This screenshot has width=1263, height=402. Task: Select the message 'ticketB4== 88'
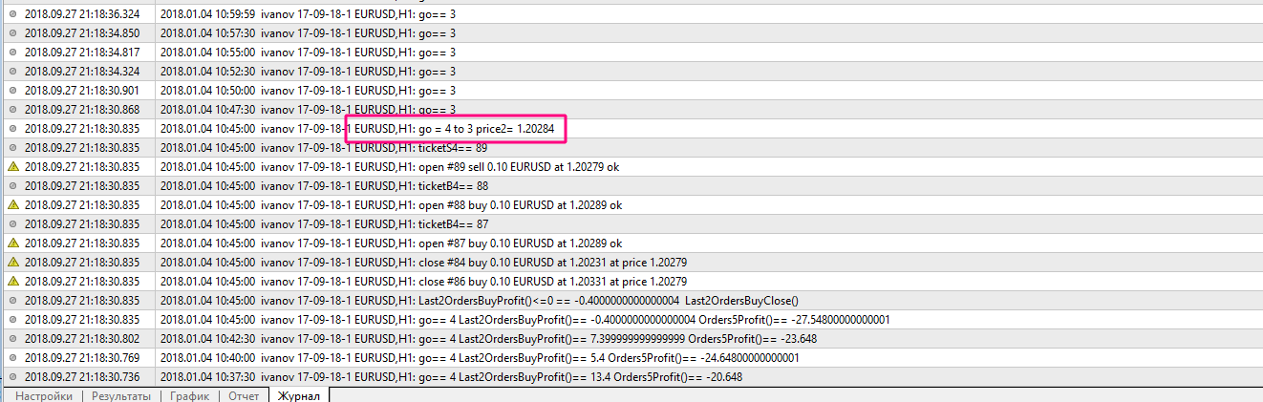(454, 186)
